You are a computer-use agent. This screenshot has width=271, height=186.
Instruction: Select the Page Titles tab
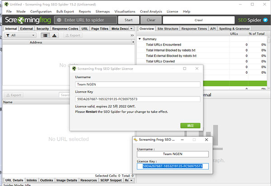[100, 29]
